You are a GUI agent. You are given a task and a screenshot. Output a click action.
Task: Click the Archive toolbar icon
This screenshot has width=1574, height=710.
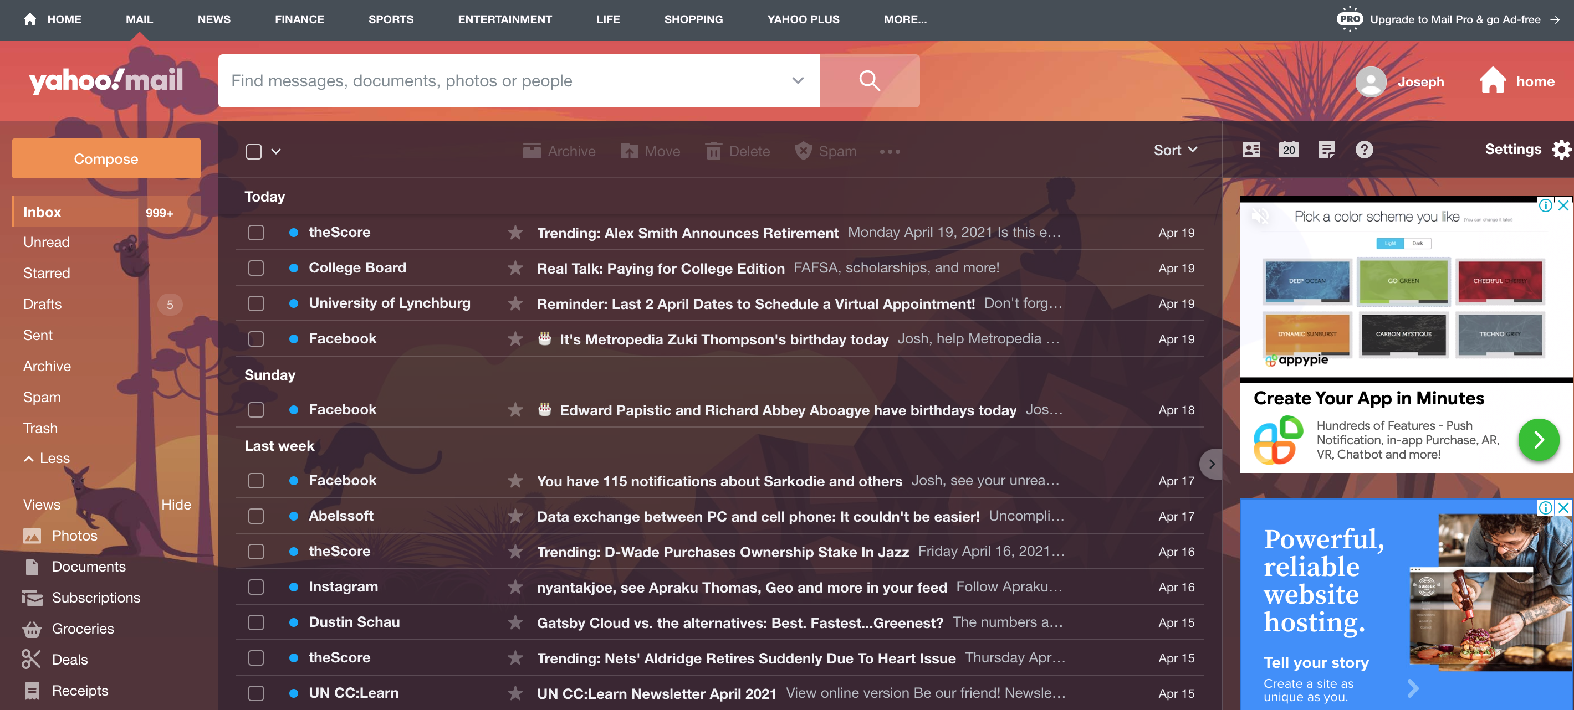532,151
